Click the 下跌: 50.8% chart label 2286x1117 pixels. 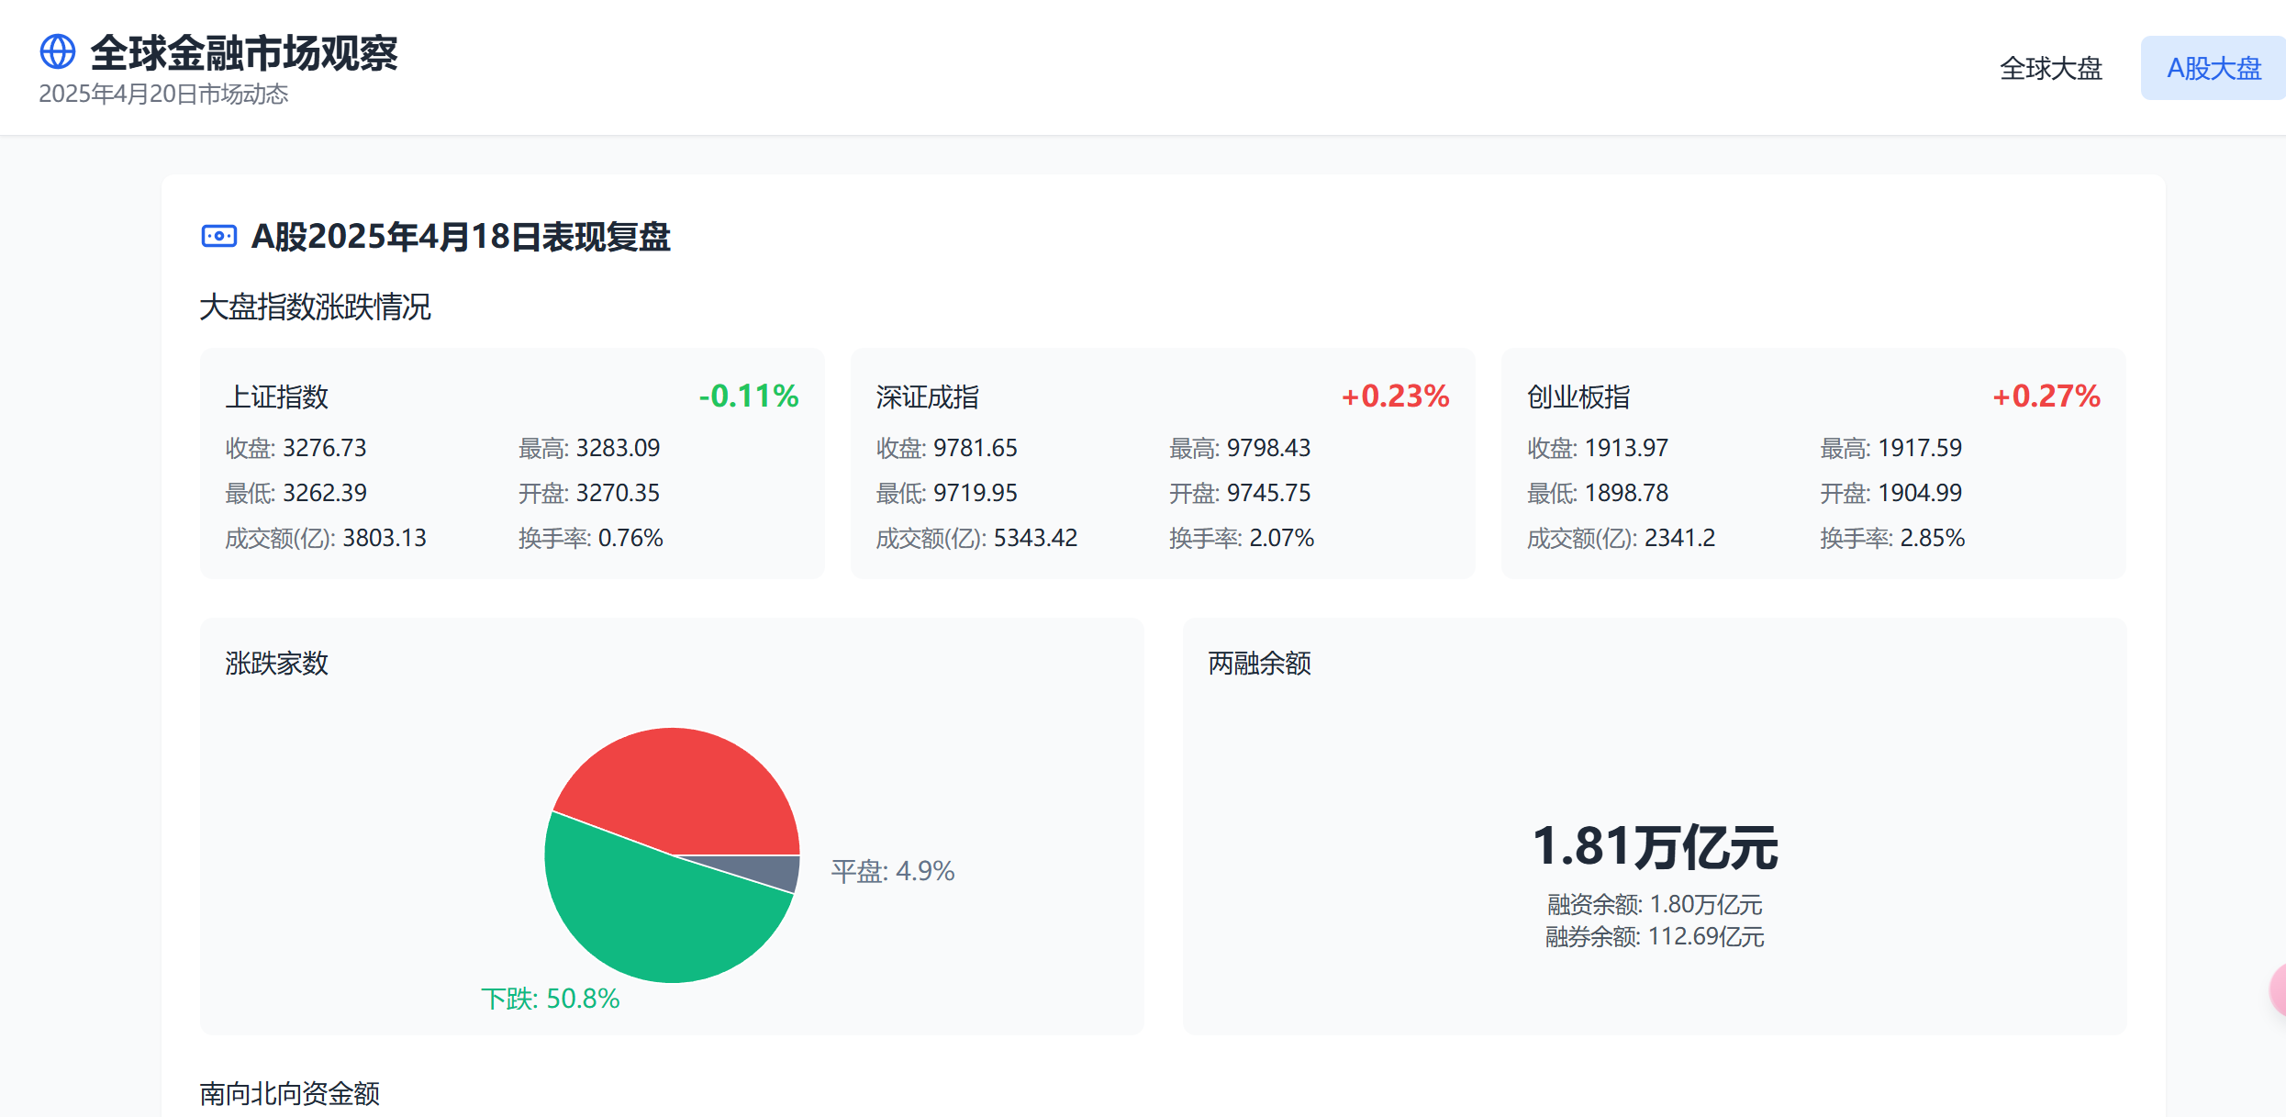550,998
